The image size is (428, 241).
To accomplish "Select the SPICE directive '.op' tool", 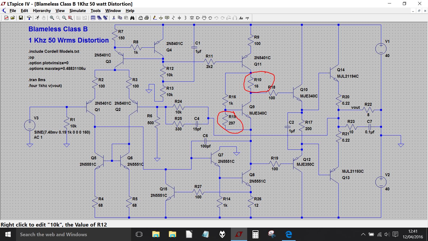I will pos(247,18).
